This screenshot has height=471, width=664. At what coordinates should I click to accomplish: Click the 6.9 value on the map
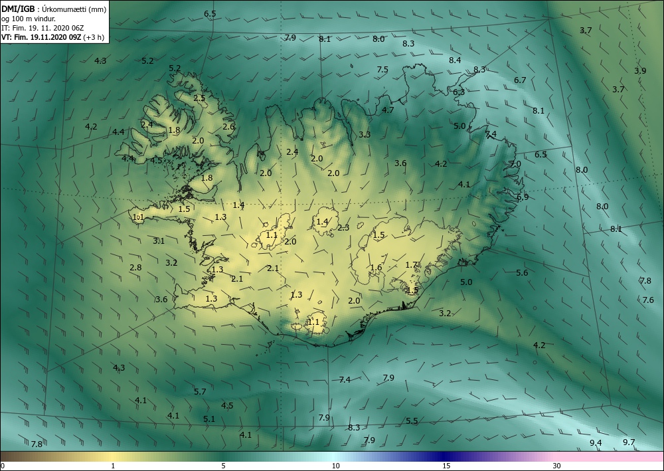[x=523, y=197]
